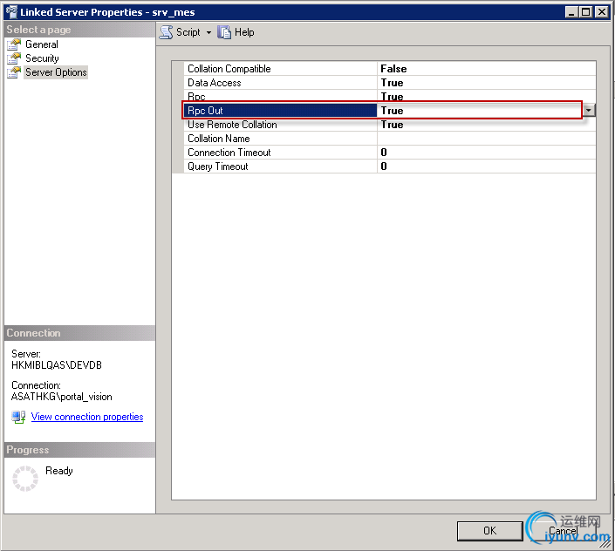Click the linked server title bar icon
The image size is (615, 551).
[11, 12]
